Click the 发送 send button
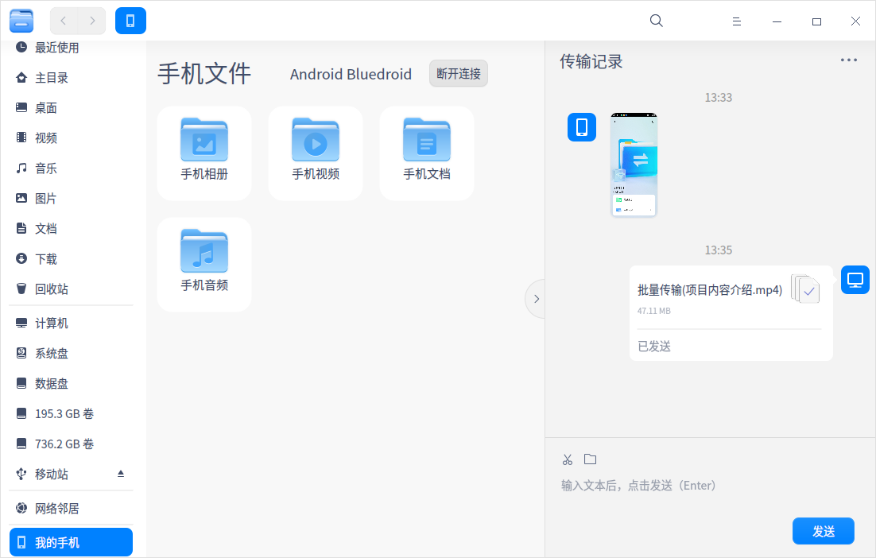876x558 pixels. (x=823, y=530)
